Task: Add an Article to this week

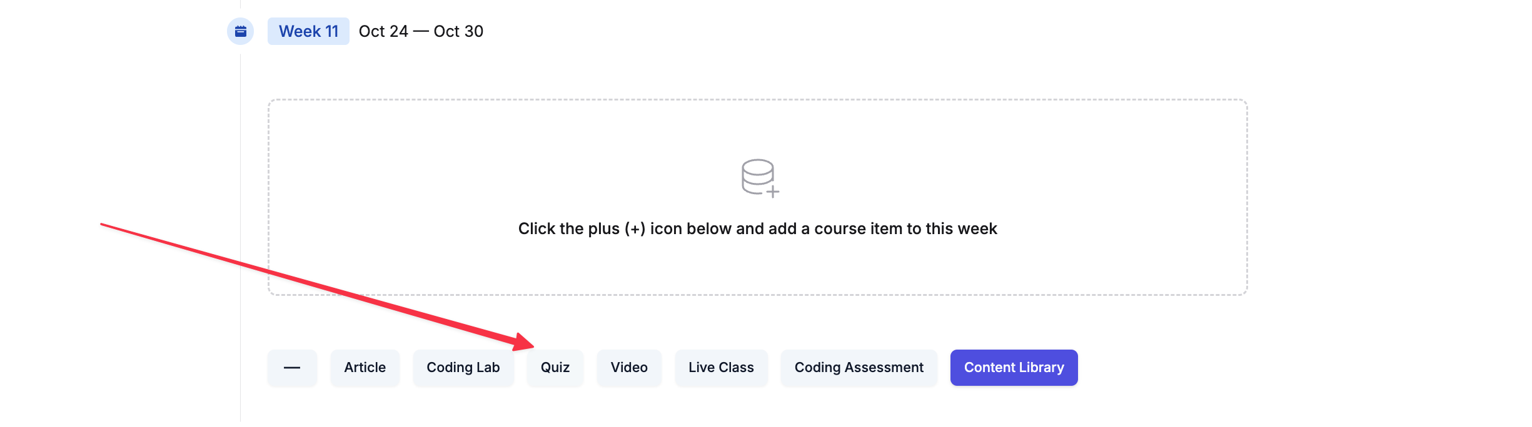Action: pyautogui.click(x=365, y=368)
